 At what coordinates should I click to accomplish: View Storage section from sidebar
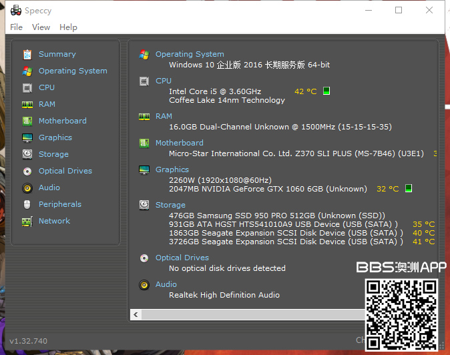click(x=53, y=154)
